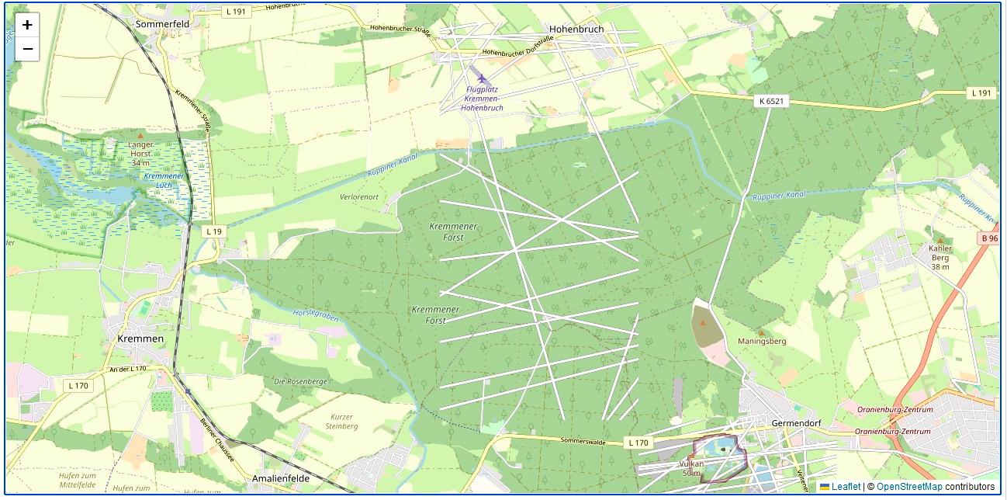Click the Vulkan 50 m label
This screenshot has height=500, width=1007.
pos(692,468)
